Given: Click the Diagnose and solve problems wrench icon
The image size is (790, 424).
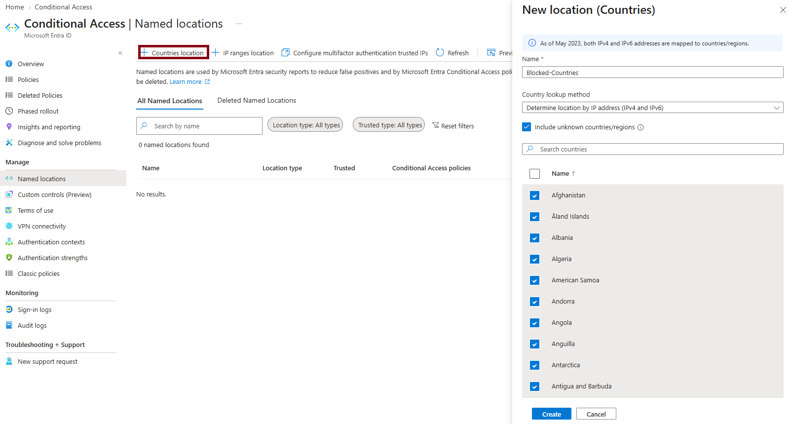Looking at the screenshot, I should click(9, 143).
